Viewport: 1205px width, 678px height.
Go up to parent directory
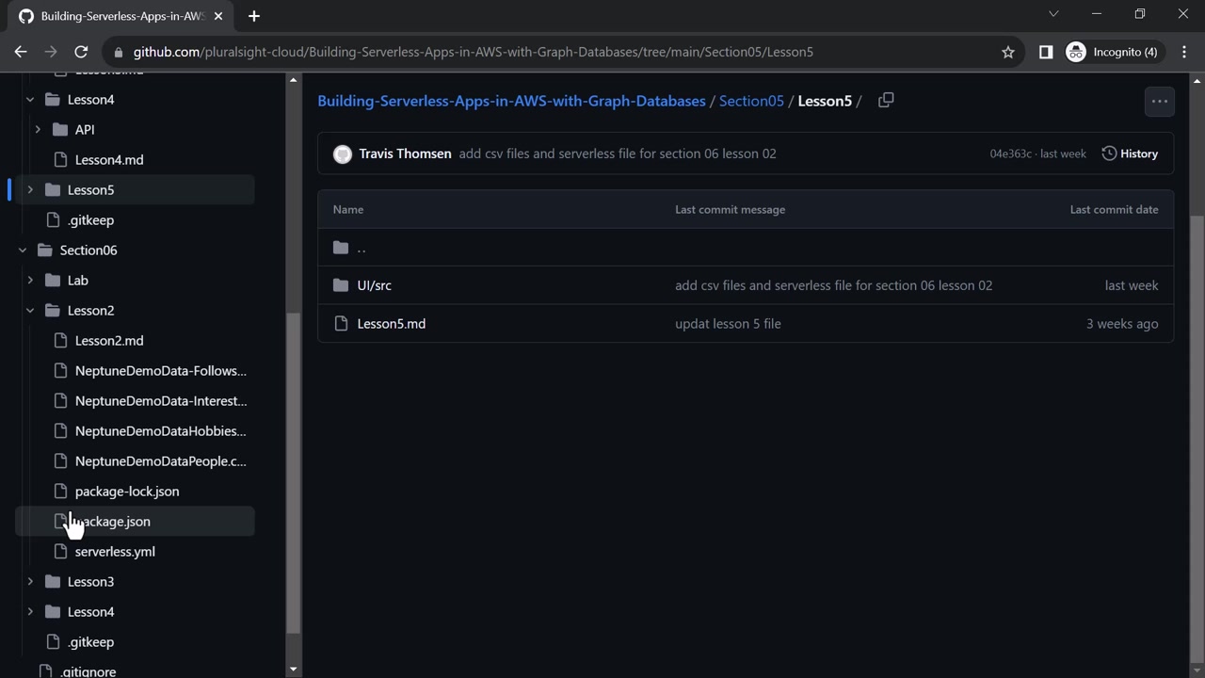361,248
